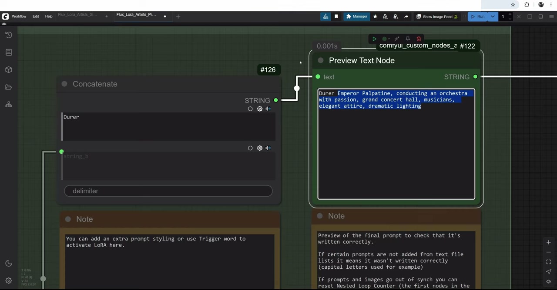
Task: Click string_b input connection dot
Action: pos(61,152)
